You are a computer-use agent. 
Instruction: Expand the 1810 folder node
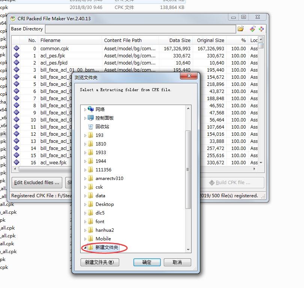(x=85, y=144)
